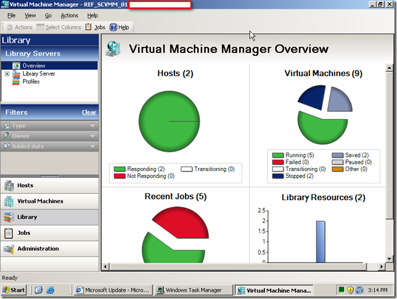
Task: Expand the Library Server tree node
Action: [x=7, y=74]
